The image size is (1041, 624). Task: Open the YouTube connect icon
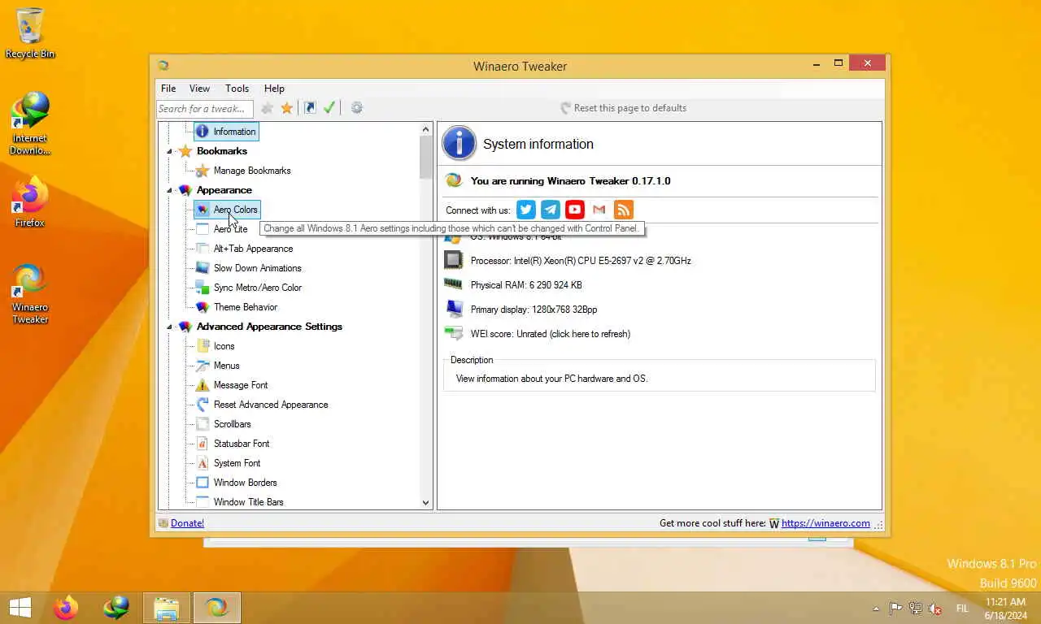click(x=575, y=210)
